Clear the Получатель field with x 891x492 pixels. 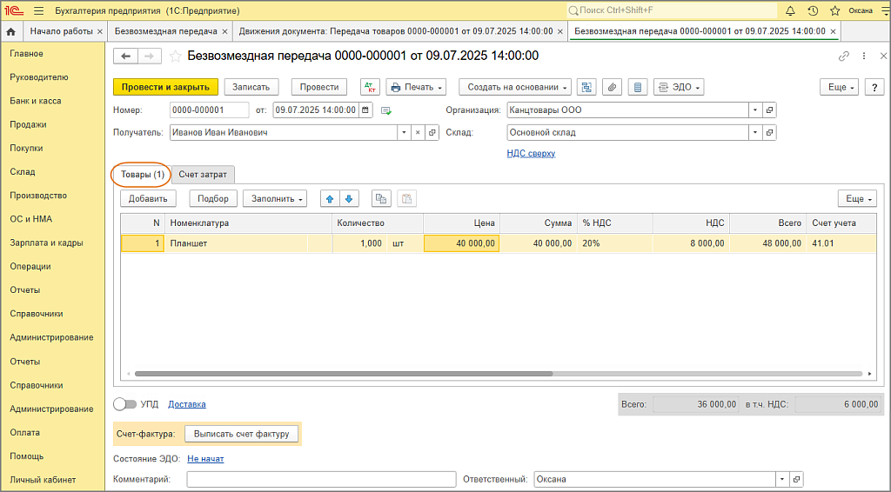418,133
